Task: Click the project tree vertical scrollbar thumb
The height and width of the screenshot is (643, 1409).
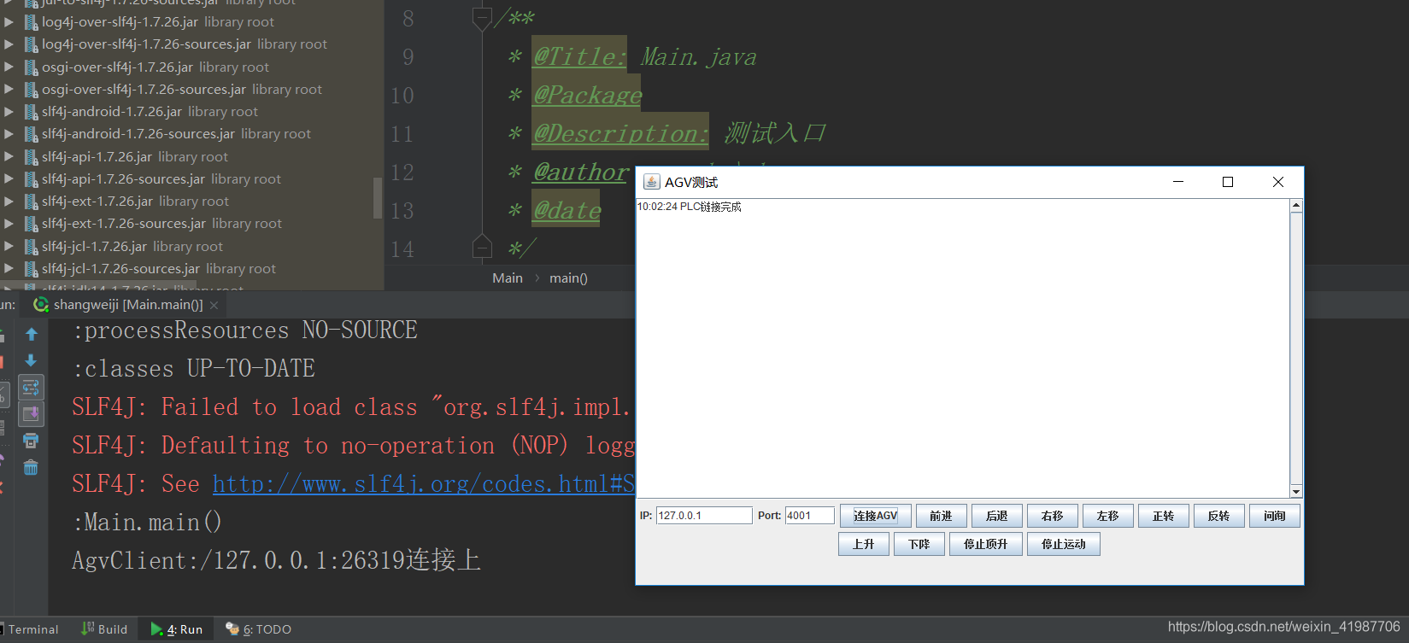Action: 378,198
